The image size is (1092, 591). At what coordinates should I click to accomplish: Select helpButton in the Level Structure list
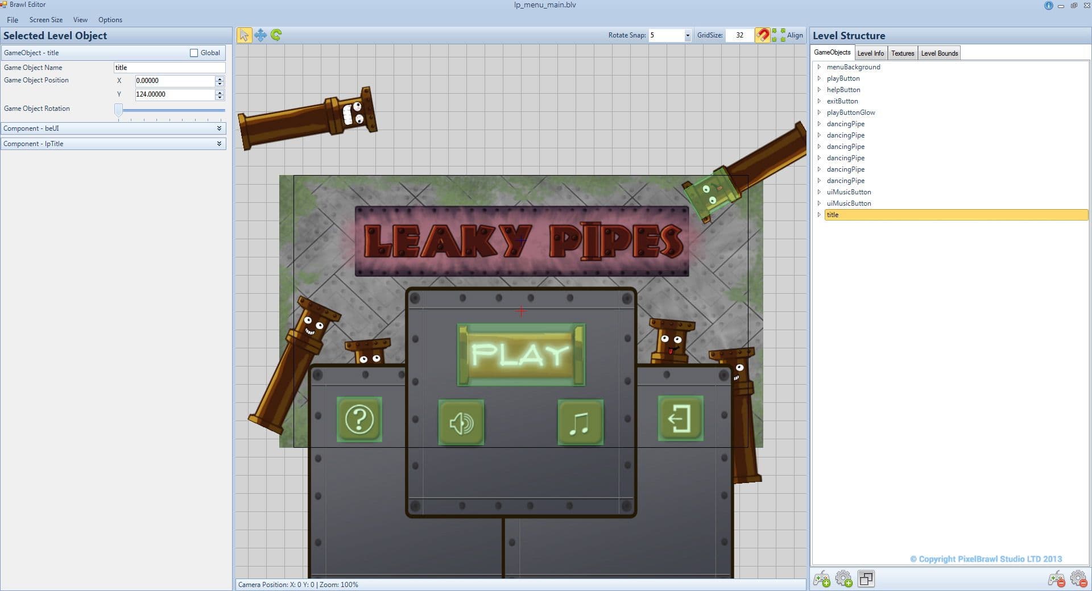coord(843,90)
